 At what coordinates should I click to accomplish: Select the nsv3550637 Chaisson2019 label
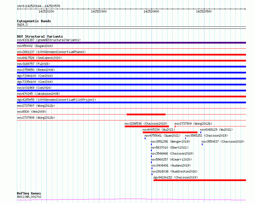pos(223,142)
